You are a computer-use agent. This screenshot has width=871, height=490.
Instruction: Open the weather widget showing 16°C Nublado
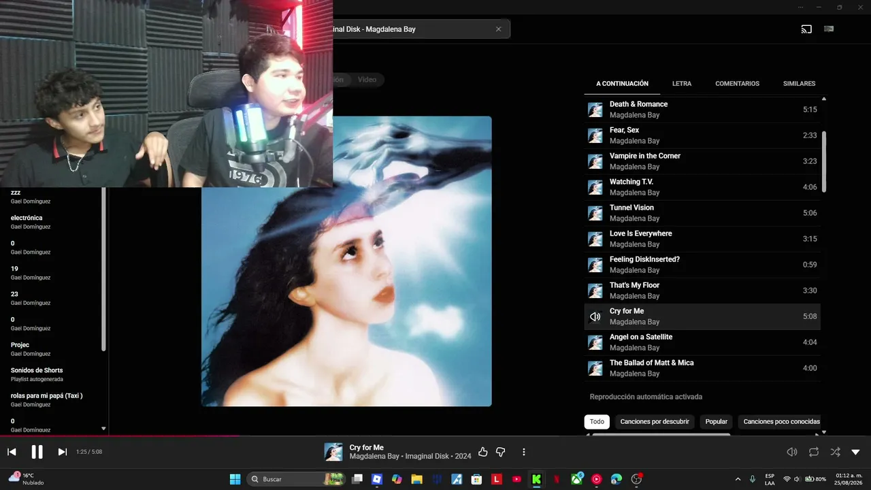[26, 479]
